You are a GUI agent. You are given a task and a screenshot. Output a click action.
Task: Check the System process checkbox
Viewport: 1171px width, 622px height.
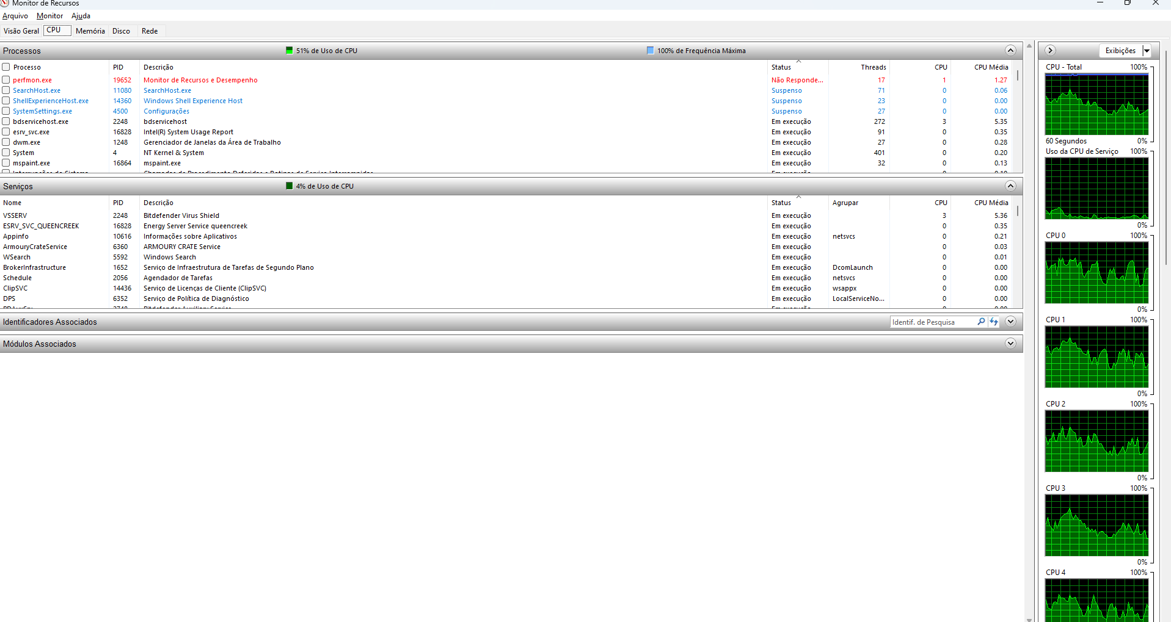(6, 153)
